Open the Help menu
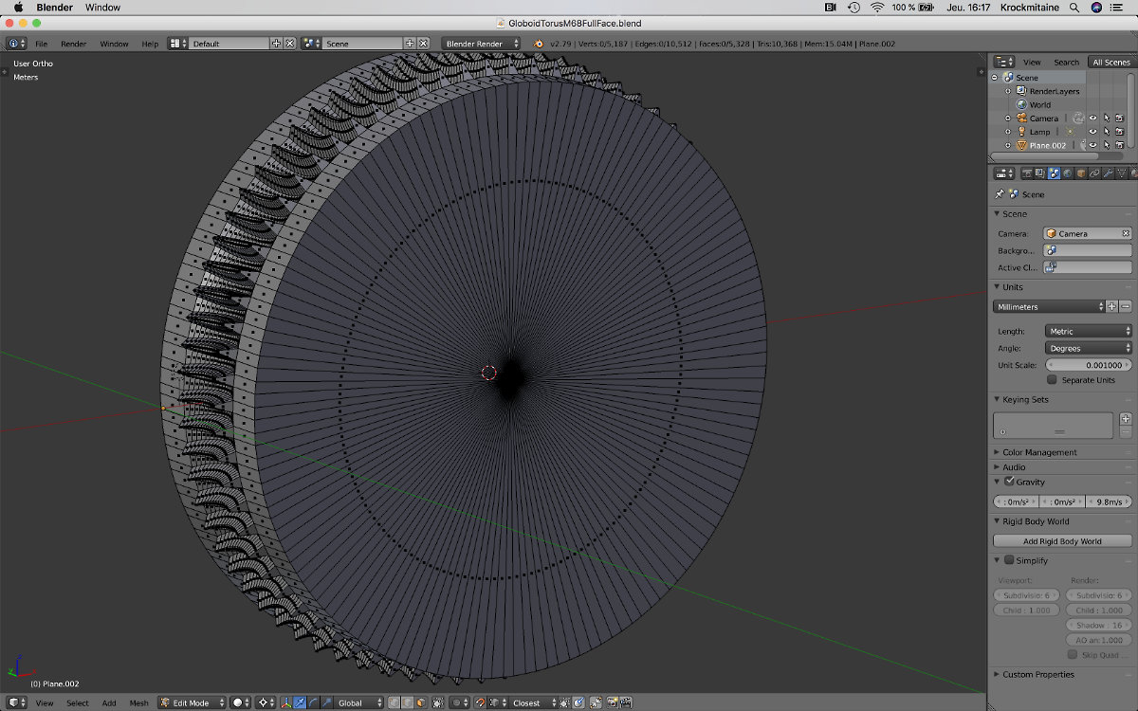 (150, 44)
